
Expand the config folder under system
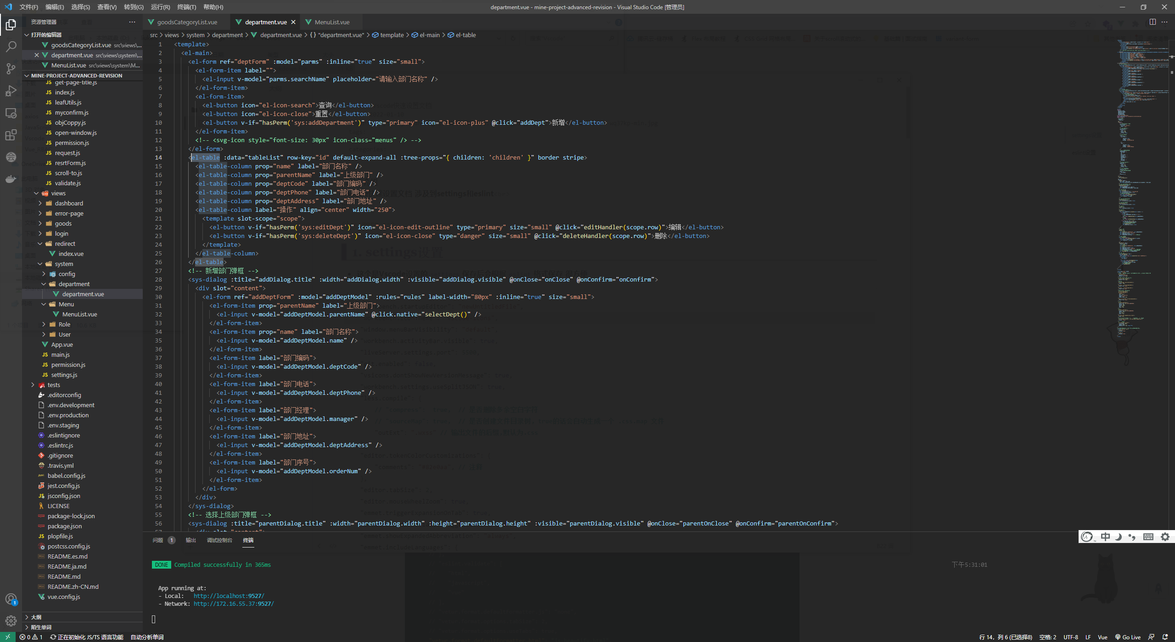pyautogui.click(x=44, y=274)
